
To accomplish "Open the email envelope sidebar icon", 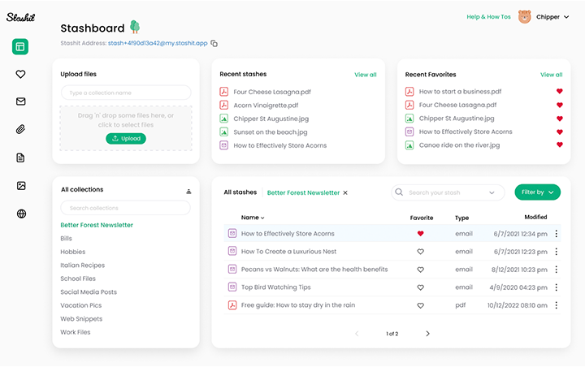I will pyautogui.click(x=20, y=101).
